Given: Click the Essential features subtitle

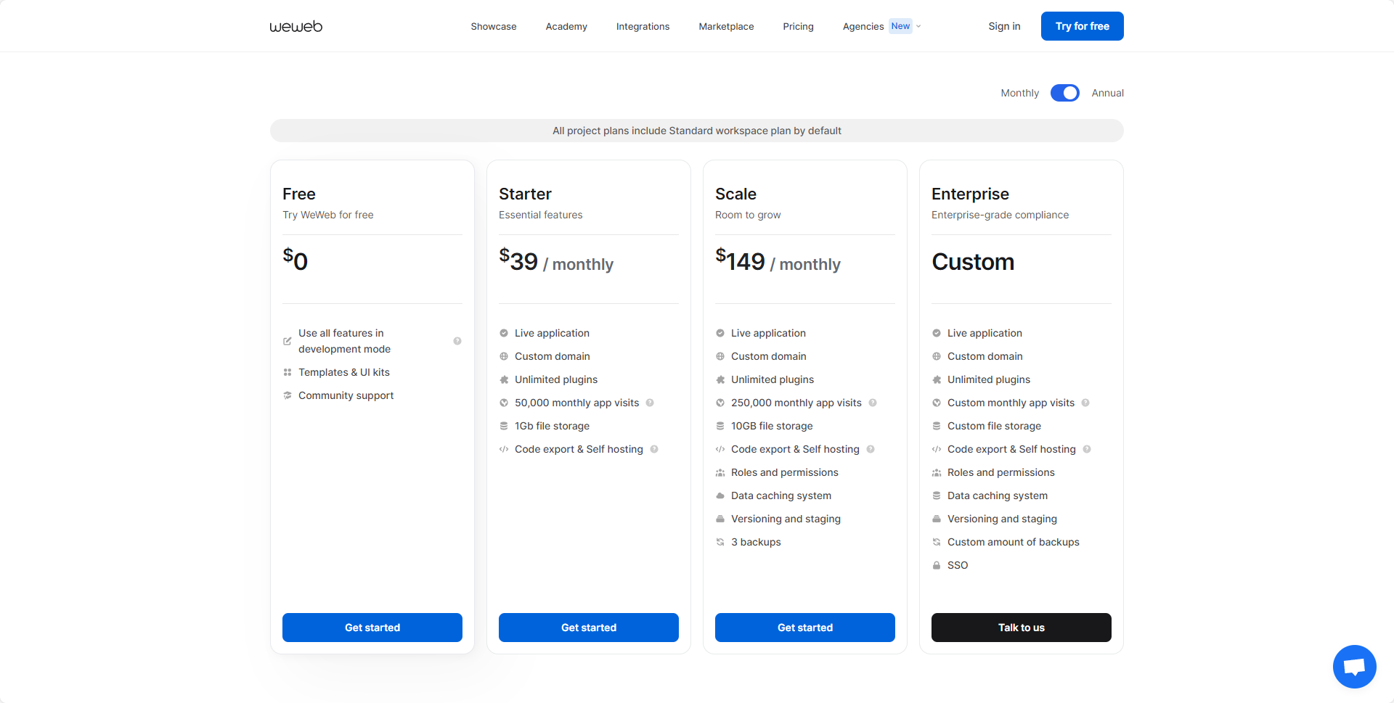Looking at the screenshot, I should [x=541, y=215].
